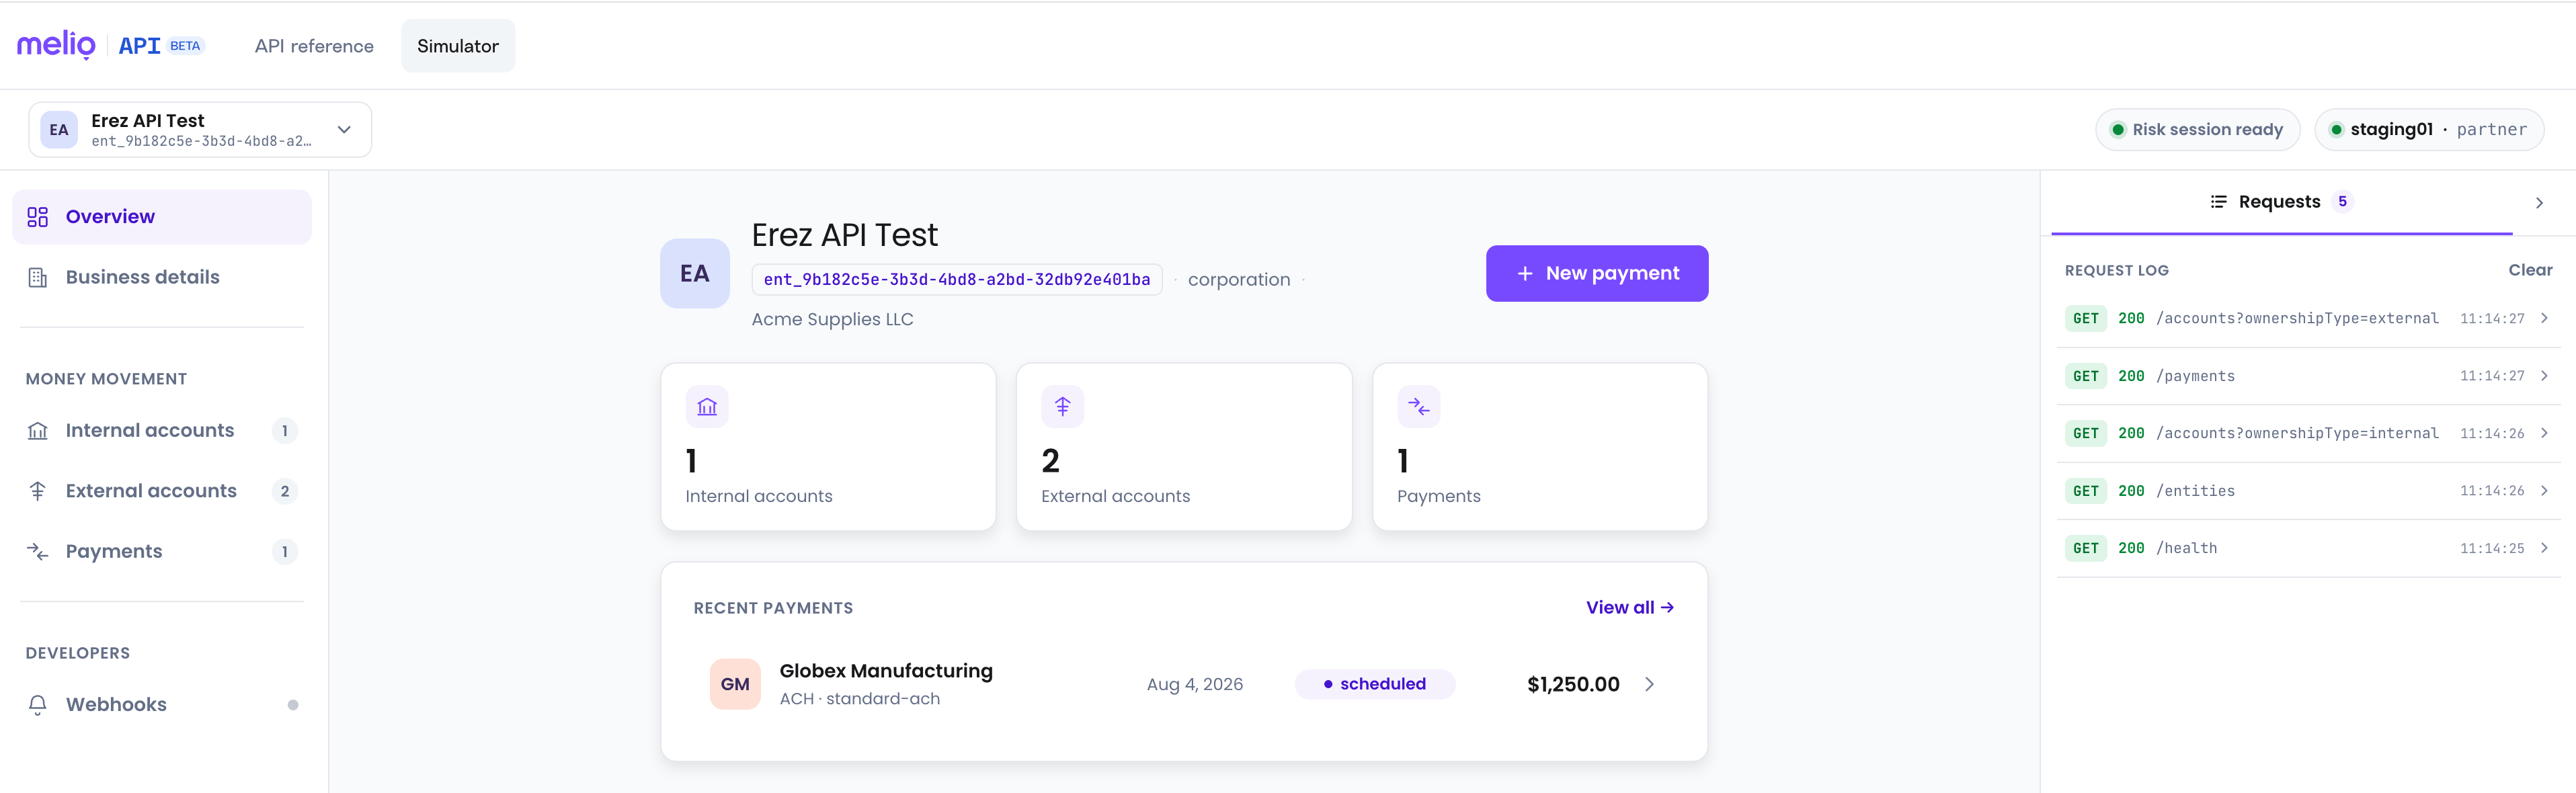Viewport: 2576px width, 793px height.
Task: Click the New payment button
Action: (x=1597, y=273)
